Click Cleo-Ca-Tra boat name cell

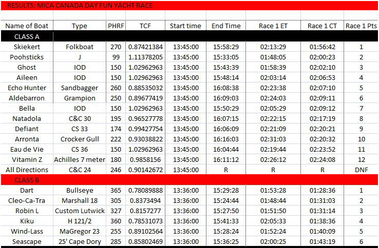click(x=27, y=200)
